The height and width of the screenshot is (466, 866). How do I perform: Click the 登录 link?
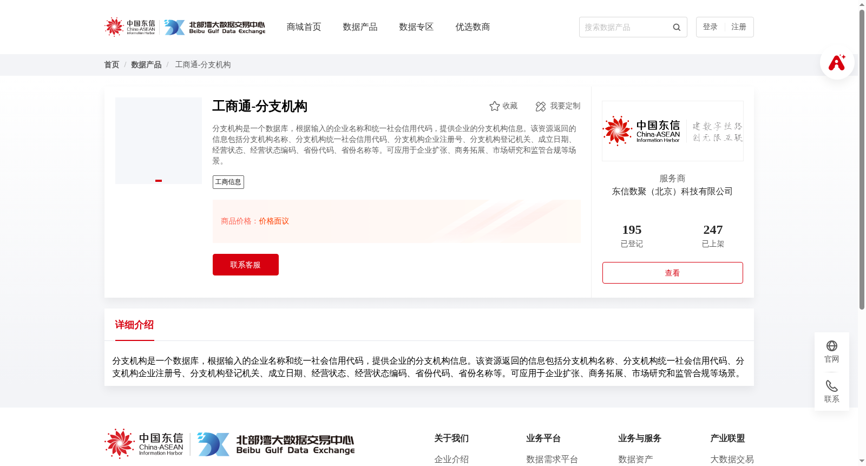pos(710,27)
